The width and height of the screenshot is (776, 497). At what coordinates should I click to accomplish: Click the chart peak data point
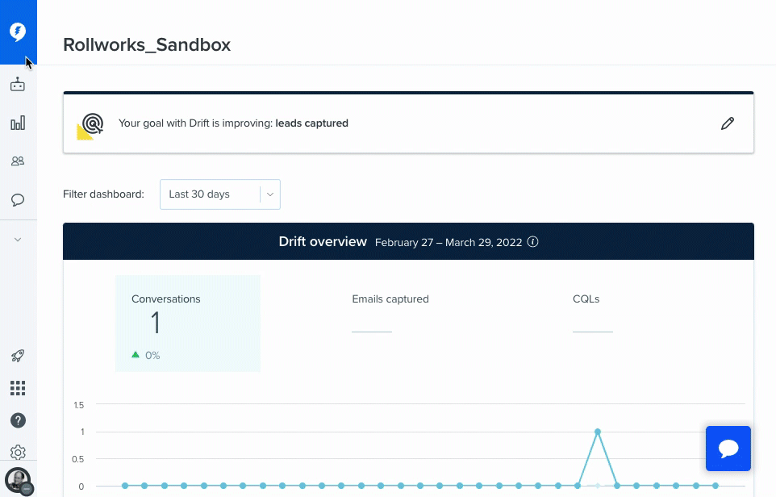point(598,432)
